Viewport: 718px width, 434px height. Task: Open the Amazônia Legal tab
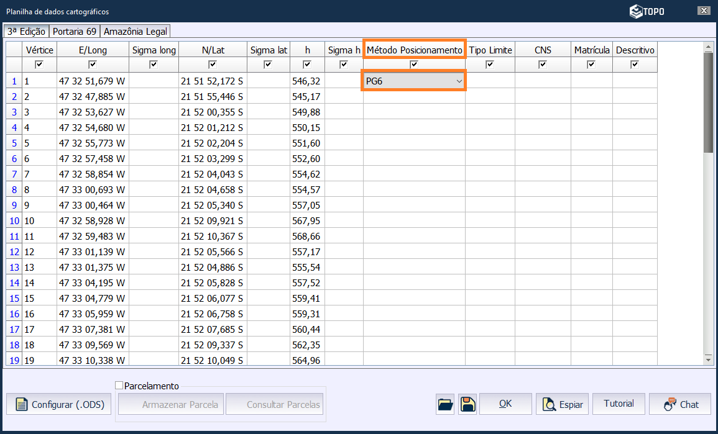click(x=135, y=32)
